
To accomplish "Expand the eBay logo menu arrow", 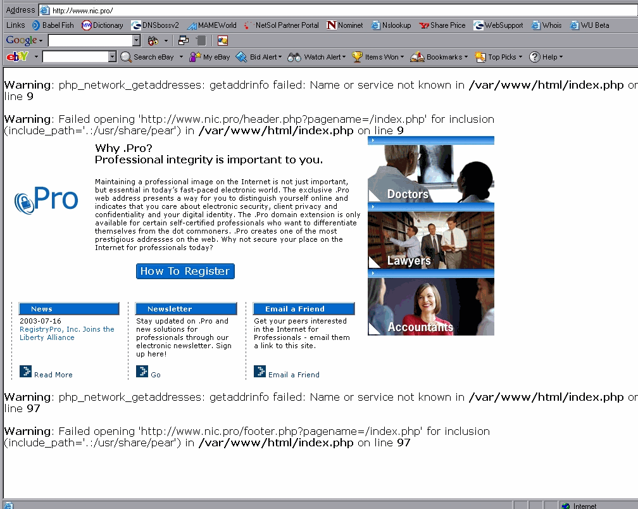I will pos(36,57).
